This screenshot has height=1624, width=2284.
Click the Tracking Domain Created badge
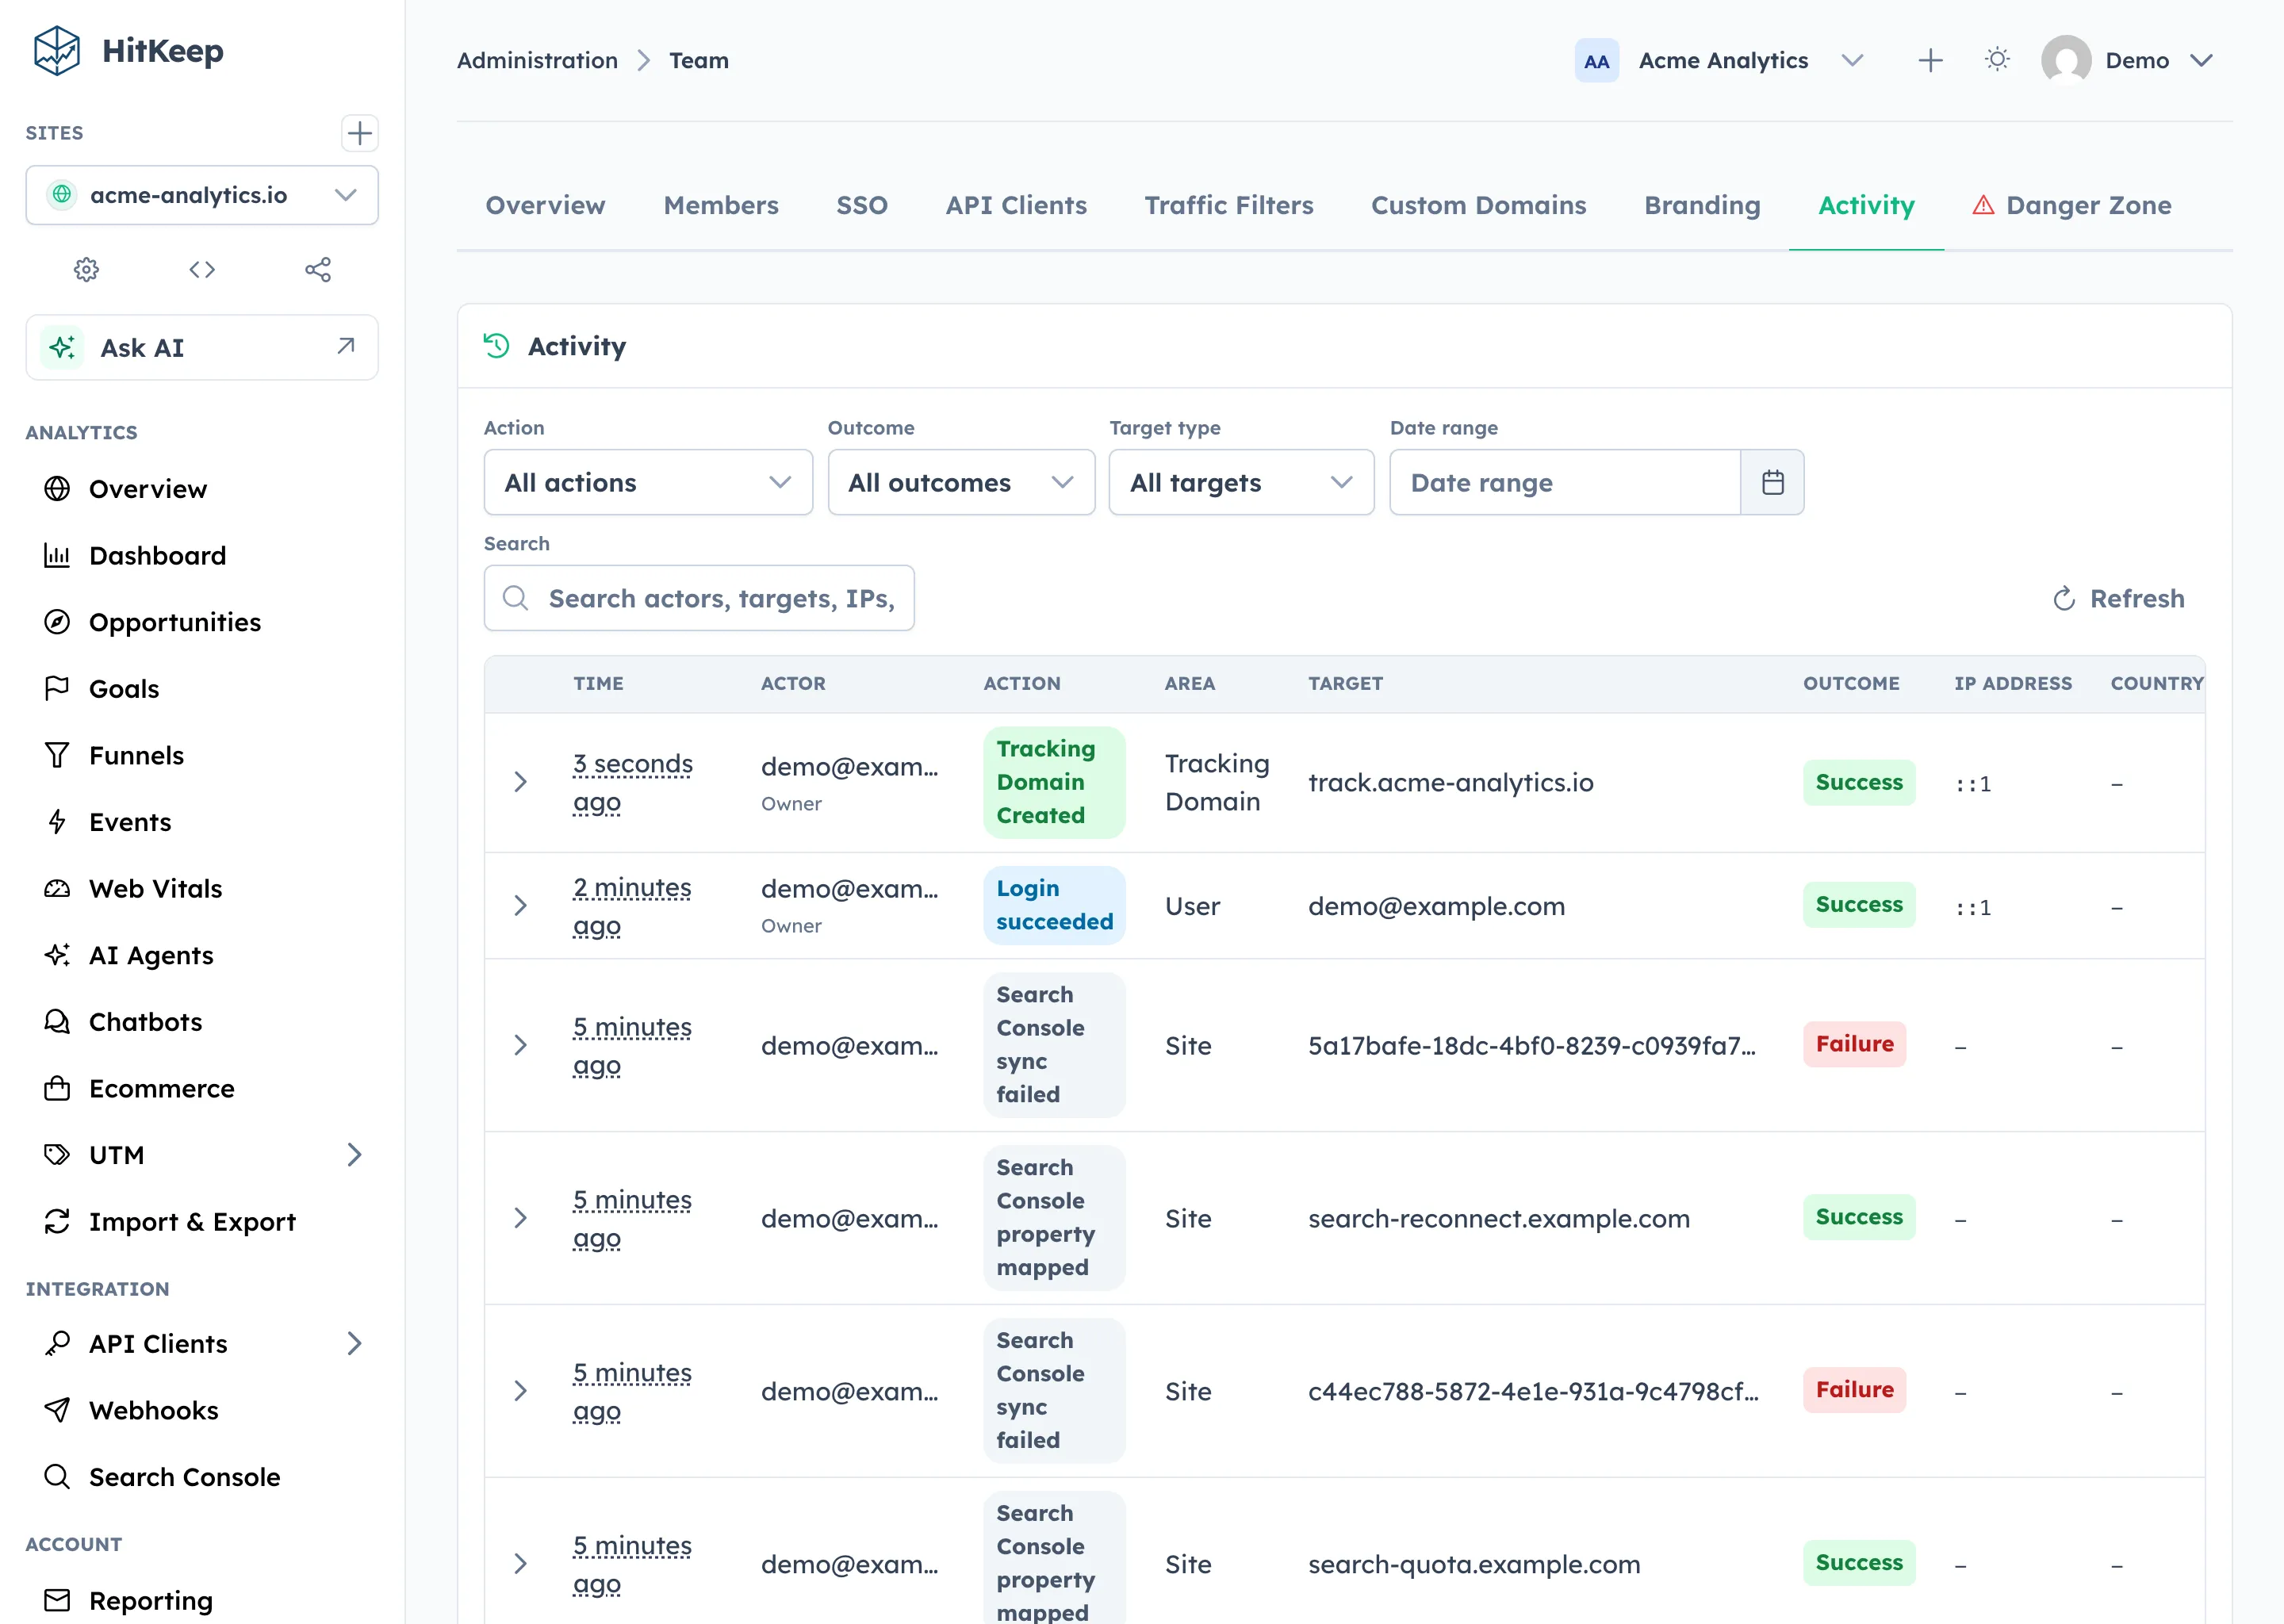coord(1054,782)
